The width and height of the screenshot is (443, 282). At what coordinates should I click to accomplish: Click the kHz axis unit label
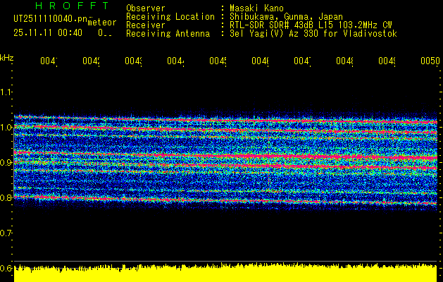tap(7, 58)
